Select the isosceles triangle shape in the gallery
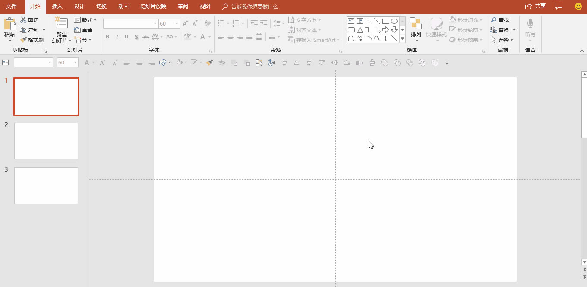Image resolution: width=587 pixels, height=287 pixels. coord(360,30)
